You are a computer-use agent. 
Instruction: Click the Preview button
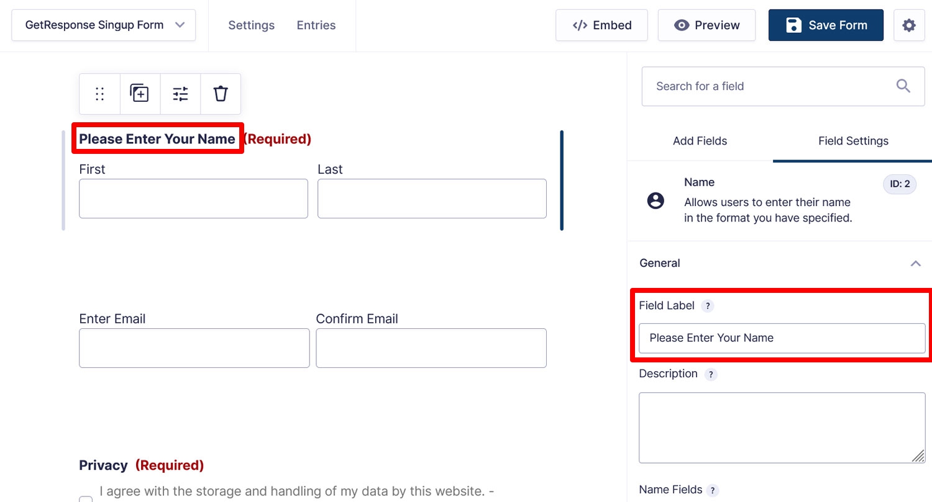coord(706,25)
